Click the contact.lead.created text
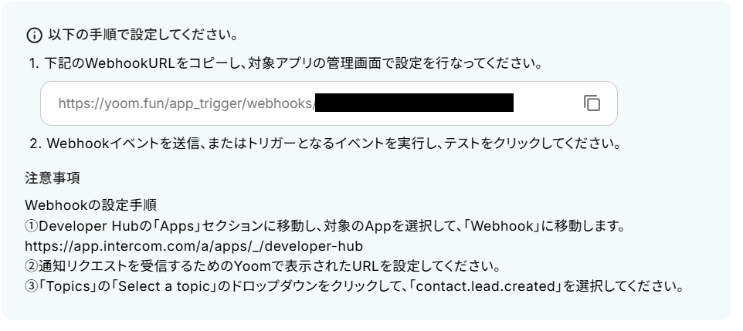Viewport: 743px width, 331px height. [x=485, y=286]
